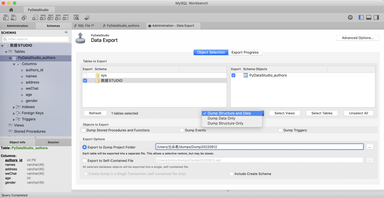Switch to the Export Progress tab
Image resolution: width=384 pixels, height=198 pixels.
click(245, 53)
